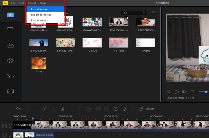Click timeline ruler at 00:00:32.00
This screenshot has height=138, width=209.
pos(111,116)
